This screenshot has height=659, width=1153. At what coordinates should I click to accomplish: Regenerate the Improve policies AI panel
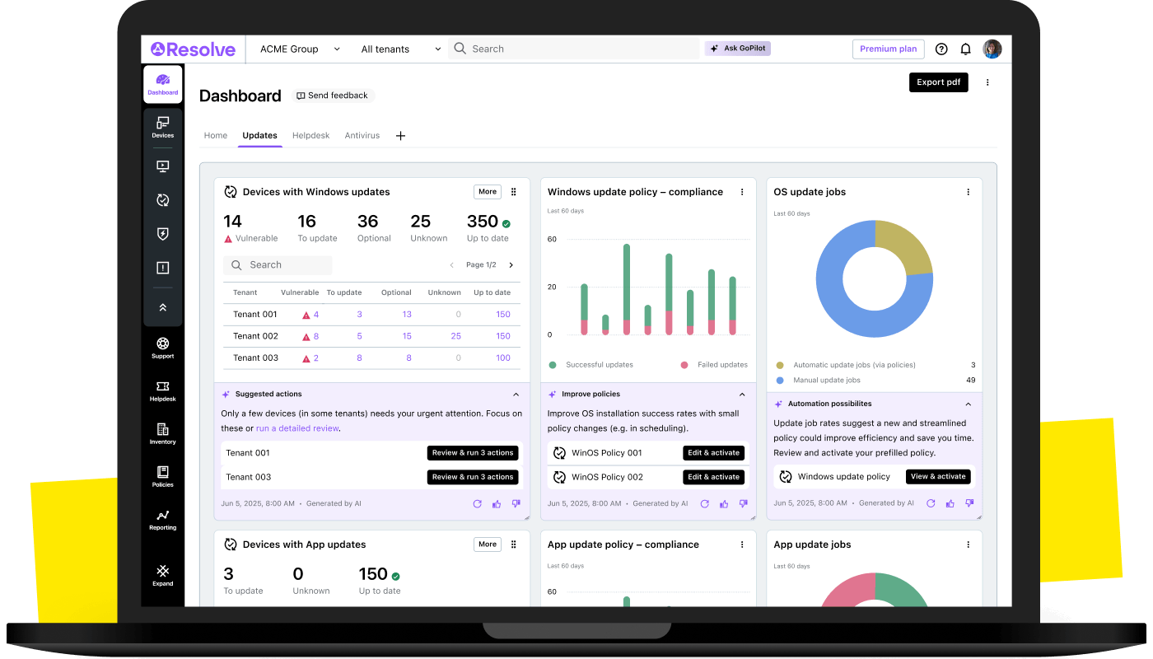click(x=704, y=503)
